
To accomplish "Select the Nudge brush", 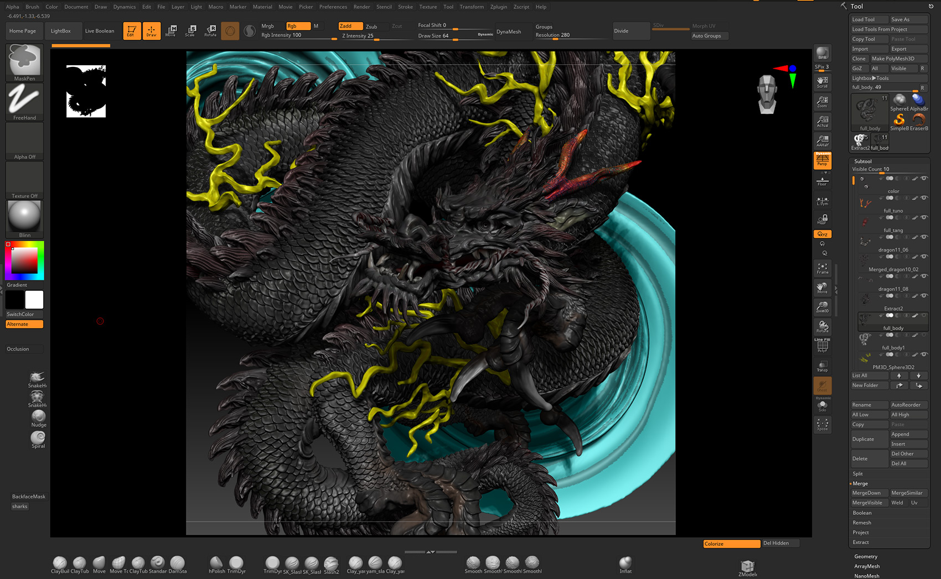I will click(38, 419).
